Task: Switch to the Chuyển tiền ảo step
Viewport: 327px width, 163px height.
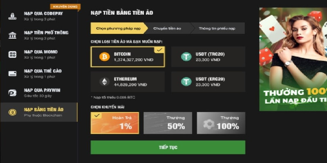Action: pyautogui.click(x=167, y=28)
